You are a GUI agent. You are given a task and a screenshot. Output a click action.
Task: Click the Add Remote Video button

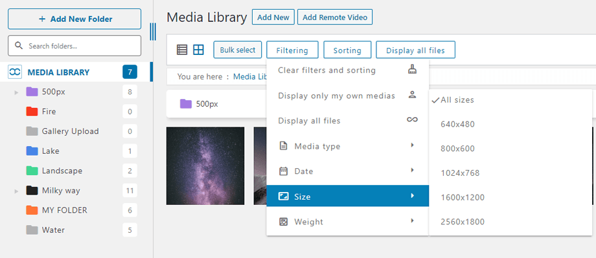(335, 17)
